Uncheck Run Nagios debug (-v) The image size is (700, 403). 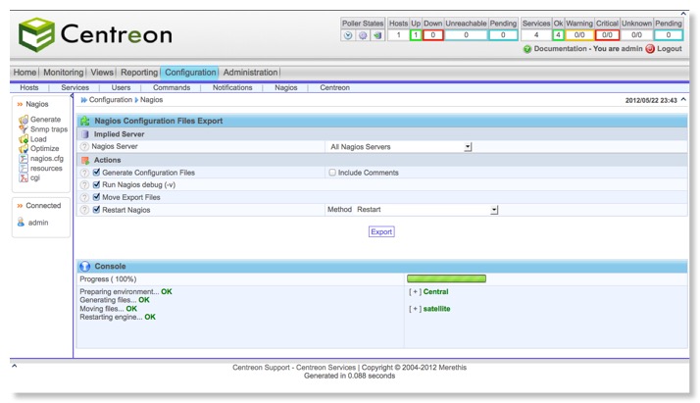(x=96, y=184)
